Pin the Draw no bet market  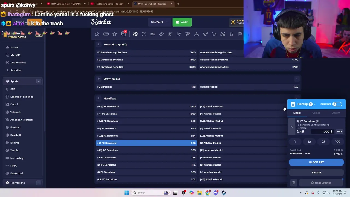(x=98, y=79)
